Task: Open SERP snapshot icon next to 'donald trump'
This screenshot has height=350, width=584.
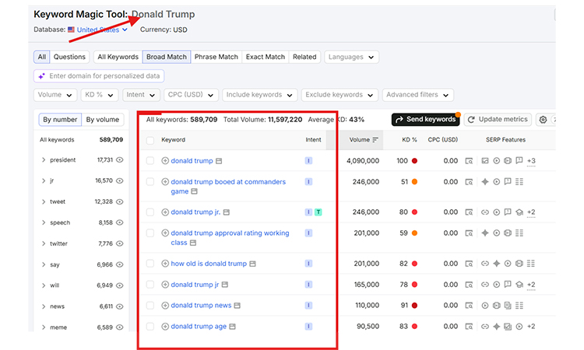Action: pos(219,161)
